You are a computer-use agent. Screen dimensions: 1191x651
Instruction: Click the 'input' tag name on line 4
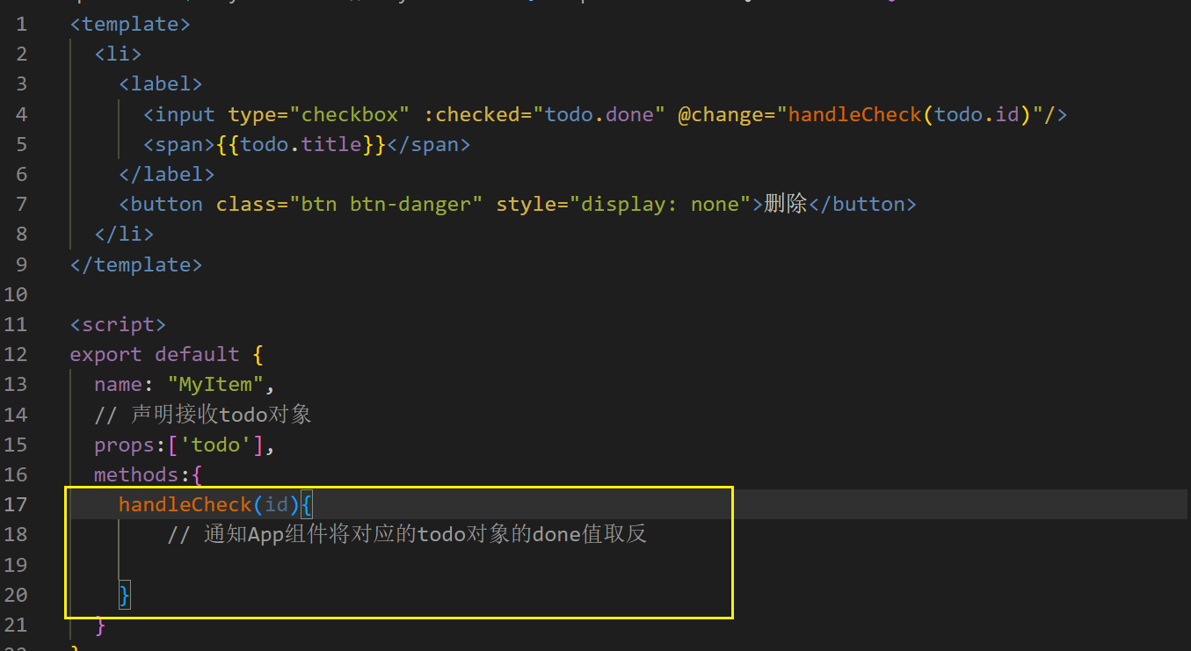click(185, 114)
